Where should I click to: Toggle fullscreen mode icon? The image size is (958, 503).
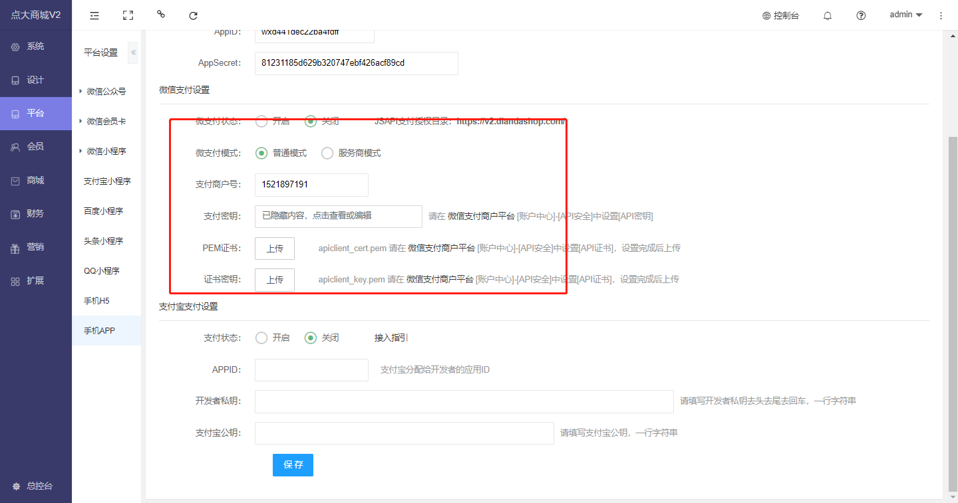click(128, 15)
